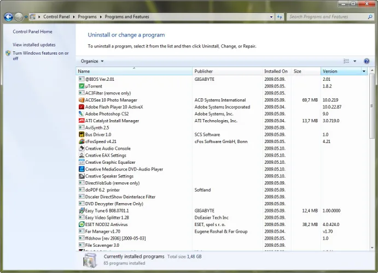Open the view options dropdown arrow
Screen dimensions: 378x273
(354, 61)
